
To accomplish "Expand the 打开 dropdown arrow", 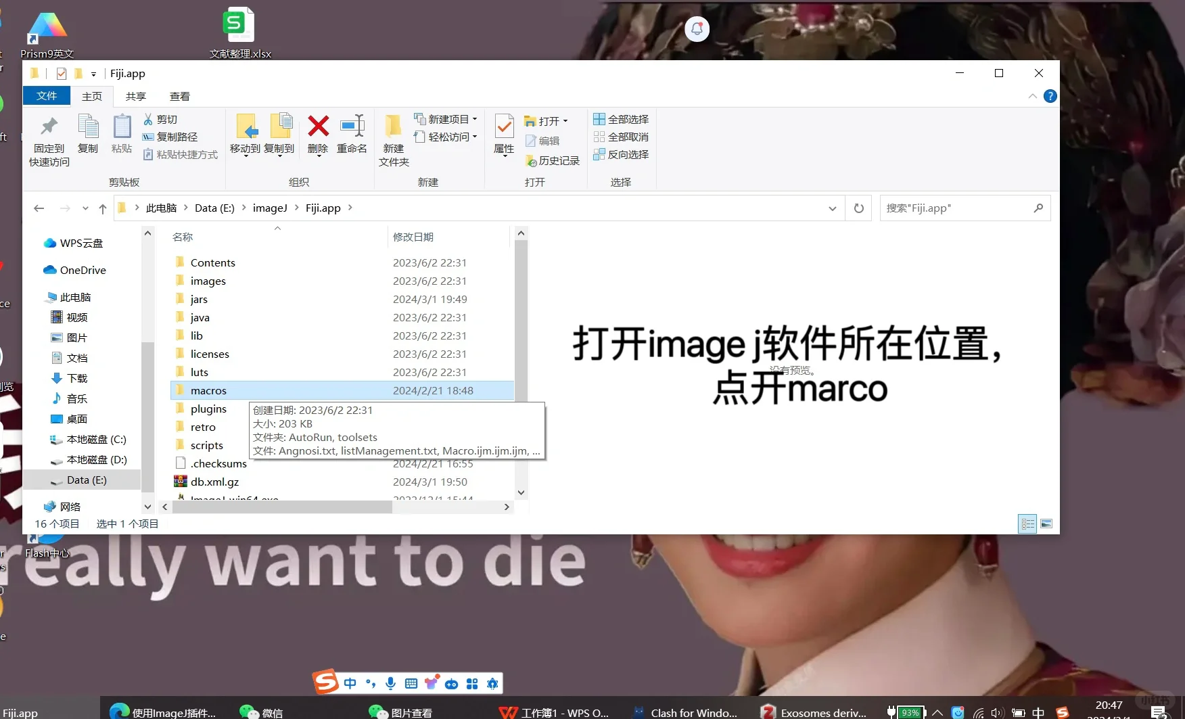I will [565, 120].
